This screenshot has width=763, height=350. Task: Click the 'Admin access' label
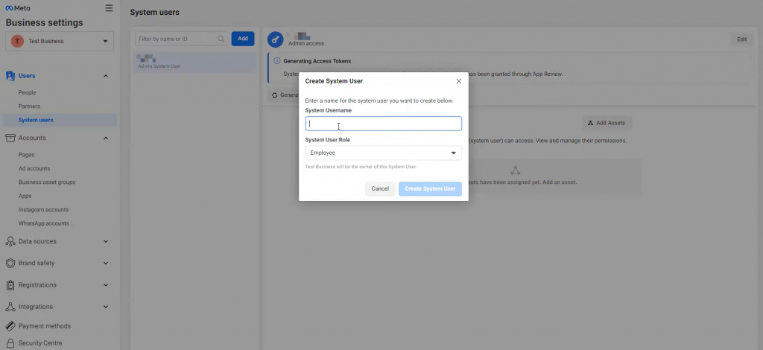[306, 43]
